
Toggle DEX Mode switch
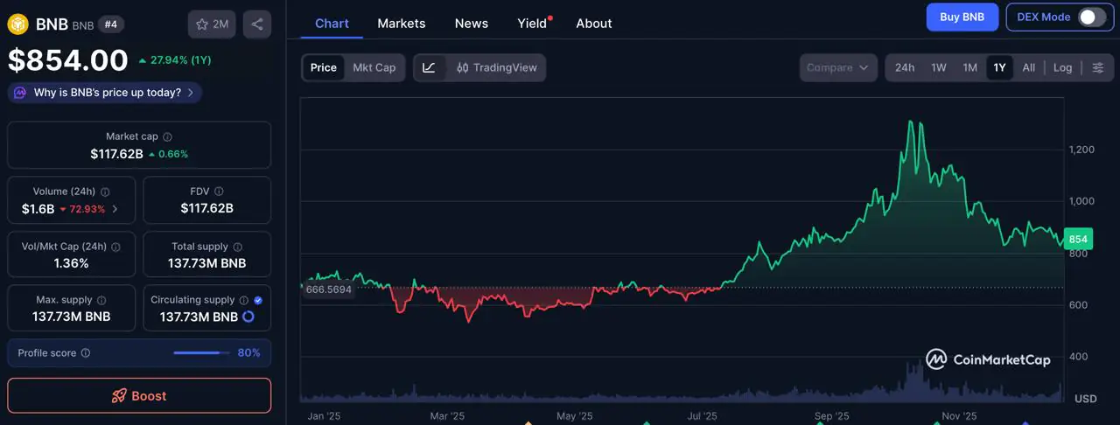click(x=1091, y=17)
